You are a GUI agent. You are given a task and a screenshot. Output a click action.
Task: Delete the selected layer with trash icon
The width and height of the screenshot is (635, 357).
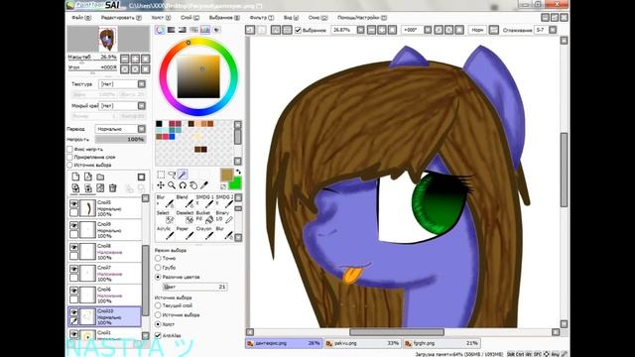pyautogui.click(x=112, y=188)
